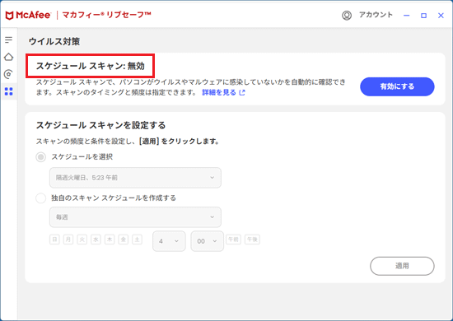Screen dimensions: 453x321
Task: Maximize the McAfee window
Action: coord(423,16)
